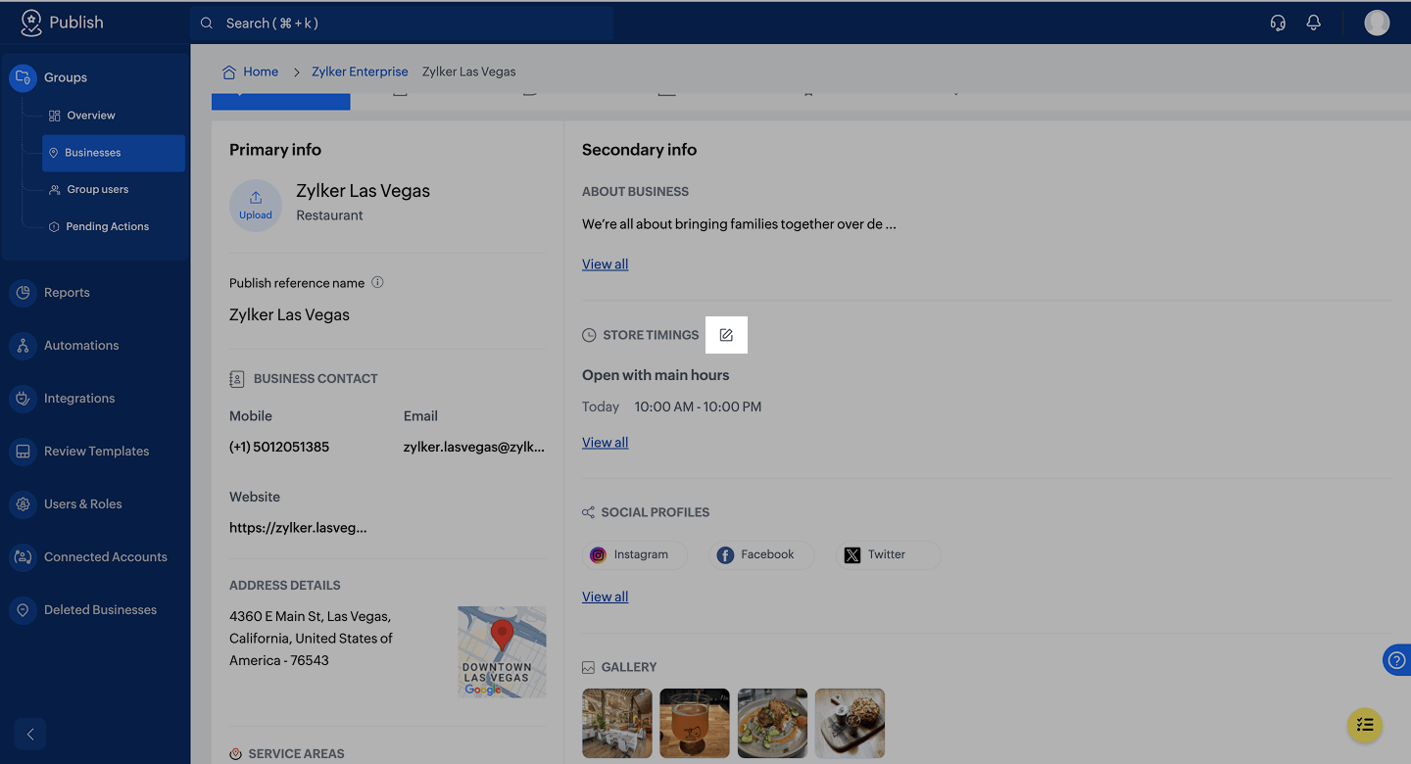Click the info icon beside Publish reference name
The height and width of the screenshot is (764, 1411).
pyautogui.click(x=377, y=282)
